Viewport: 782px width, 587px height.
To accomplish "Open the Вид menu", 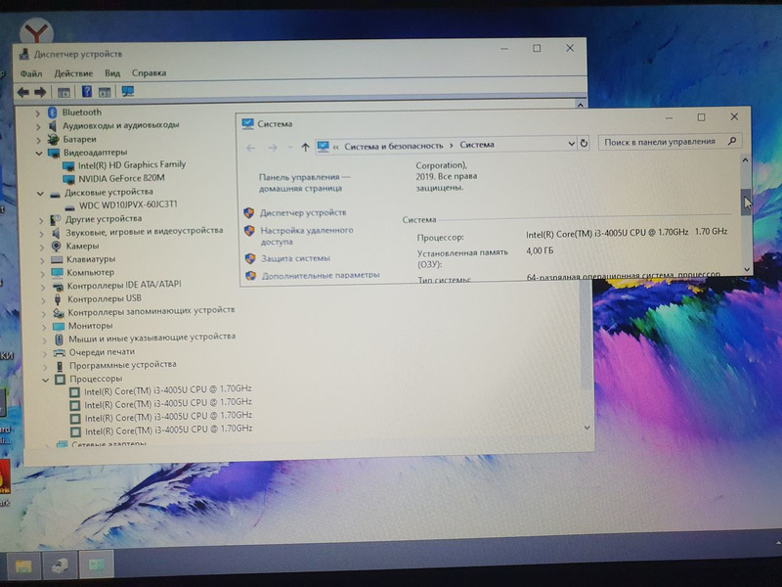I will click(x=112, y=72).
